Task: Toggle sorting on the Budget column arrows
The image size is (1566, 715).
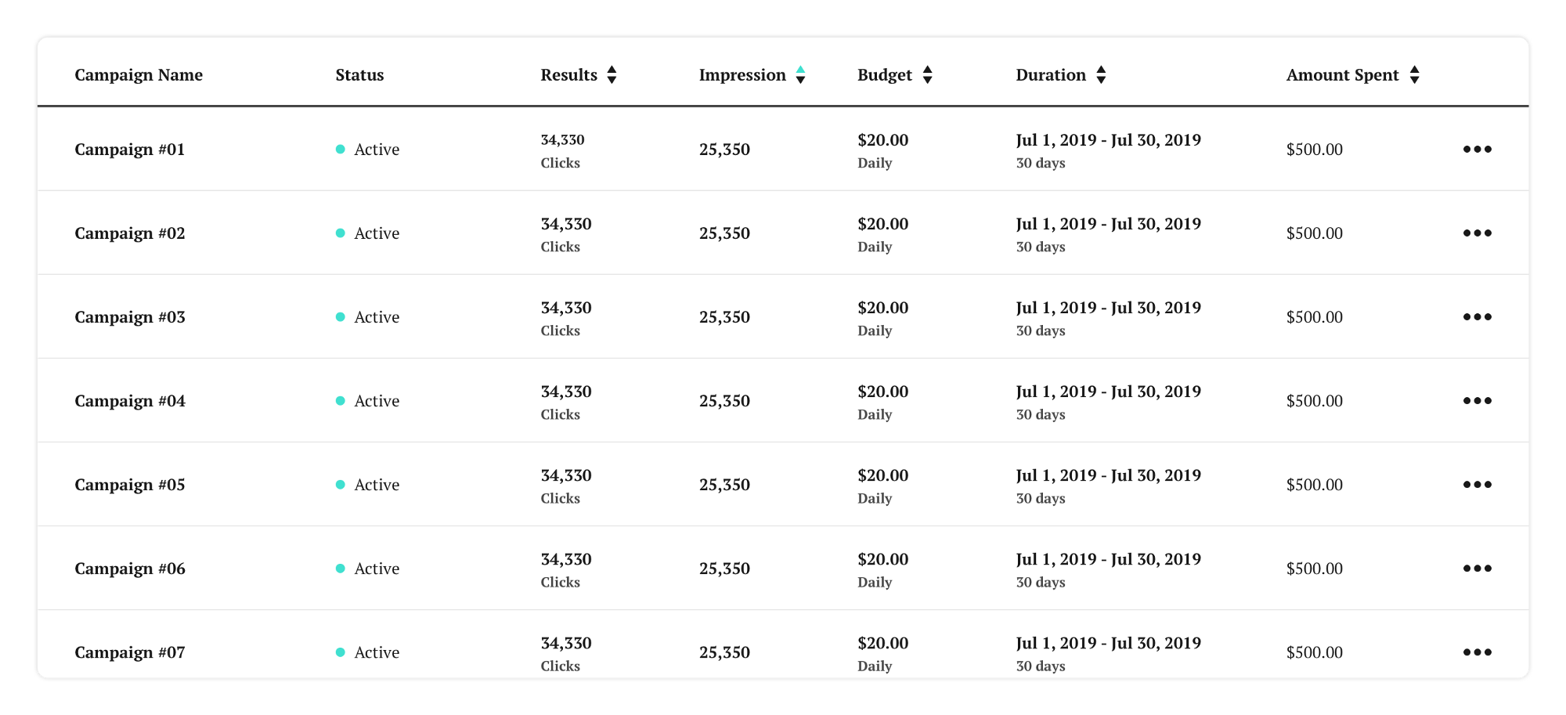Action: pyautogui.click(x=927, y=75)
